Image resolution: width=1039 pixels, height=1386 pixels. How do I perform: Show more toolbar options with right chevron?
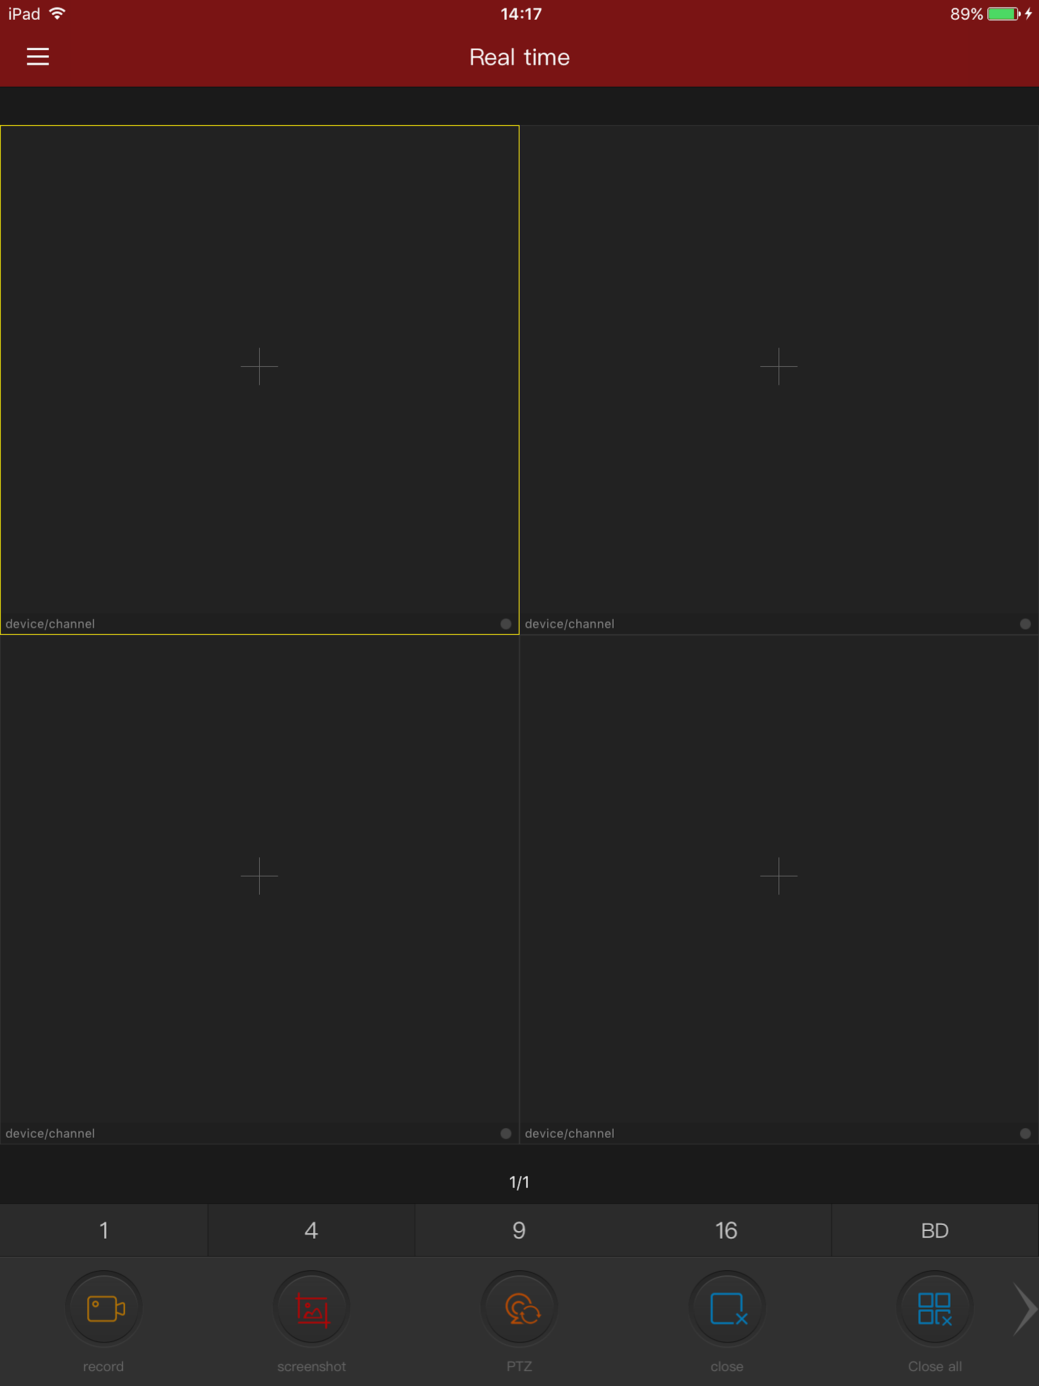1024,1308
